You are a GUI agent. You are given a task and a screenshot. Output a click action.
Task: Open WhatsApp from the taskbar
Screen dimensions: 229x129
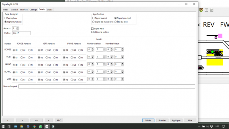coord(41,126)
